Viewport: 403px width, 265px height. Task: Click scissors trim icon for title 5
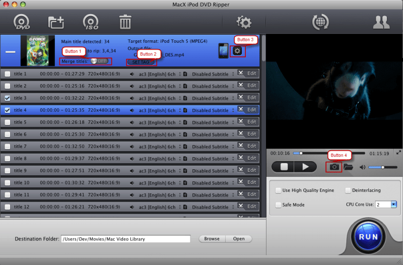pos(241,121)
